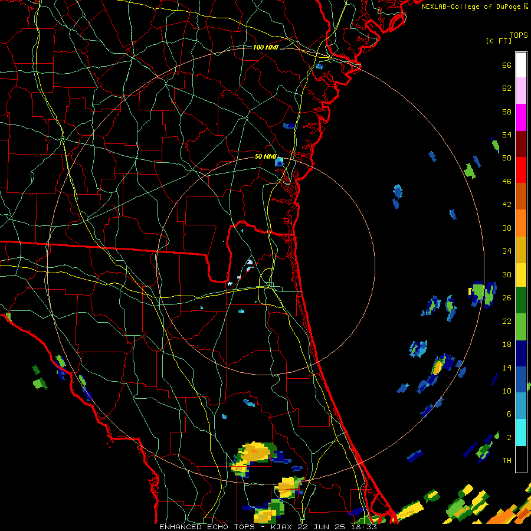This screenshot has height=531, width=531.
Task: Click the magenta legend color band
Action: 521,117
